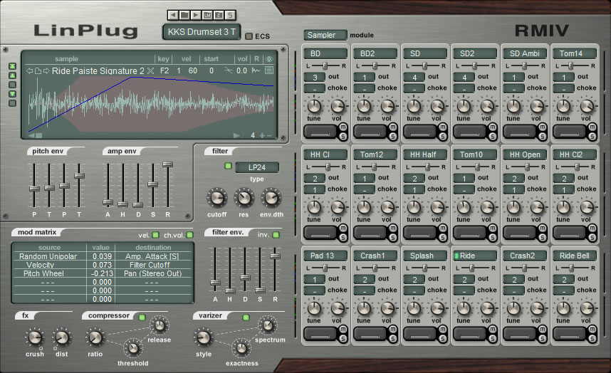This screenshot has width=611, height=373.
Task: Select the Tom10 pad name
Action: click(x=475, y=154)
